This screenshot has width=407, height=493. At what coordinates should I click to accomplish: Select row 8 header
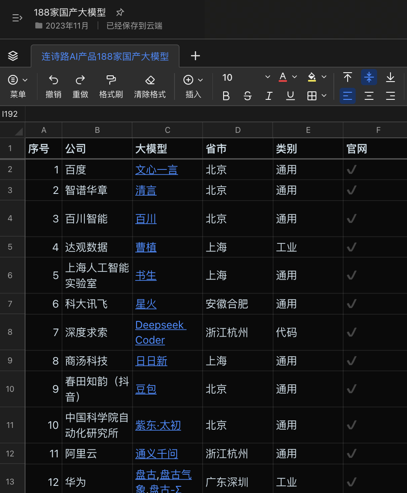click(10, 332)
